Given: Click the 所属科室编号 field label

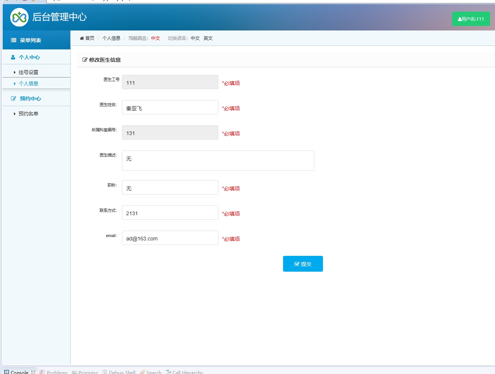Looking at the screenshot, I should (x=104, y=130).
